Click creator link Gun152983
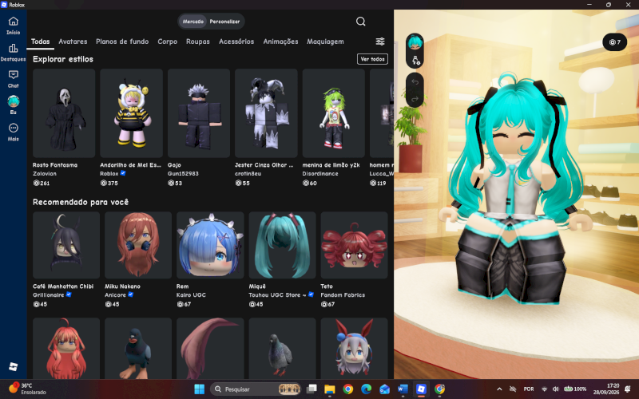 pos(183,173)
